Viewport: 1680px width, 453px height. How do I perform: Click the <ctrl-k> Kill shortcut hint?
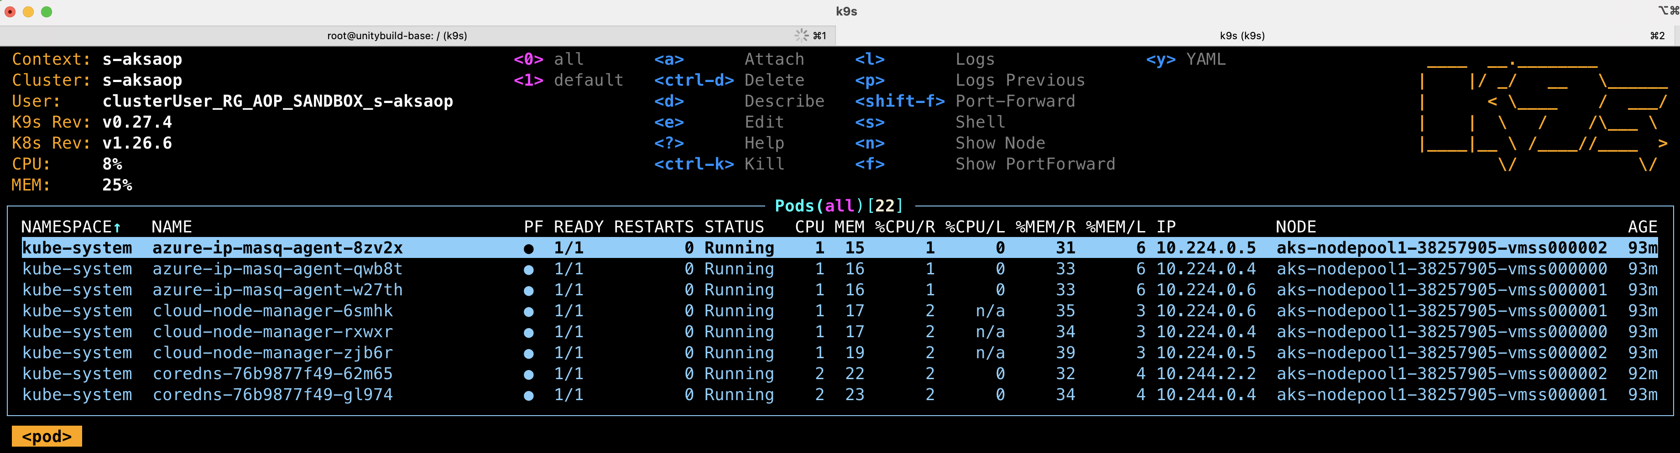pyautogui.click(x=719, y=164)
